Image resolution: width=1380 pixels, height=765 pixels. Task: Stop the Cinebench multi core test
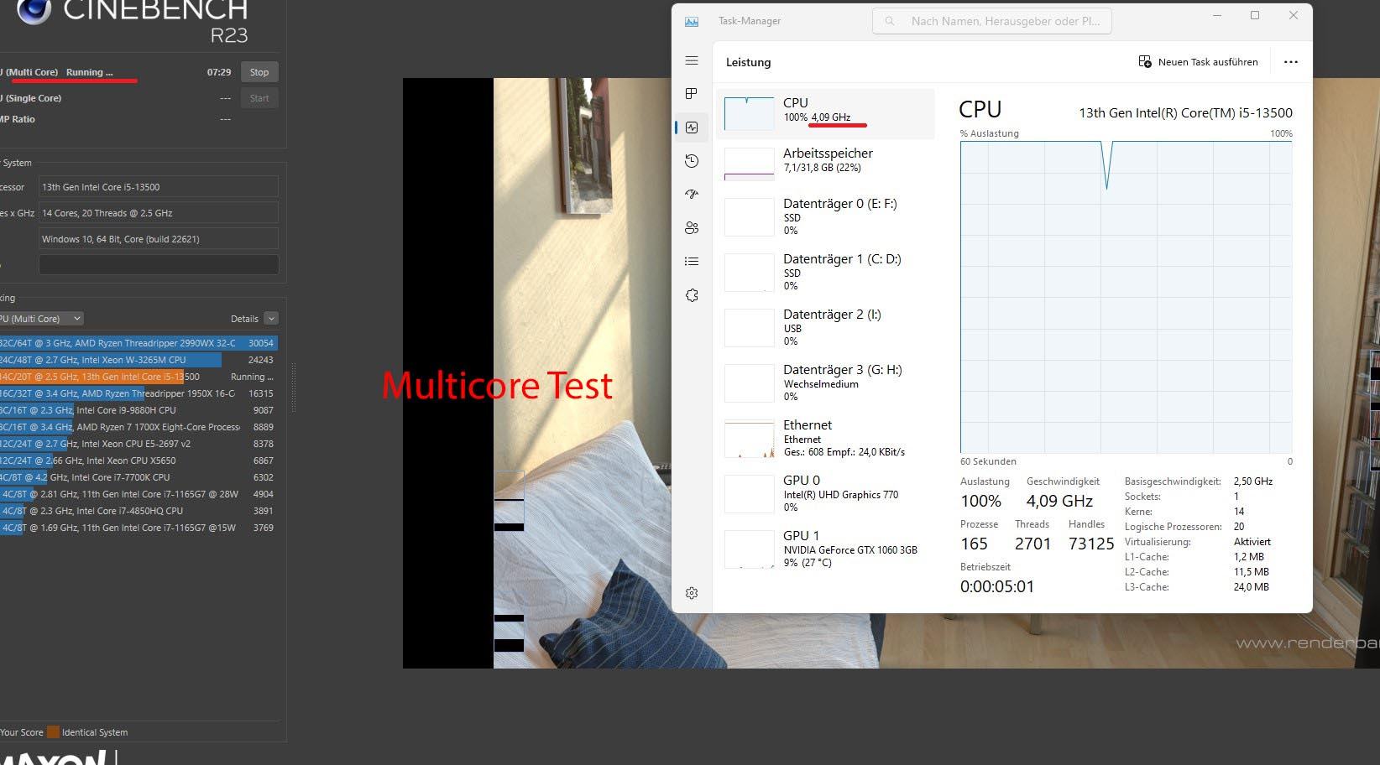[259, 72]
